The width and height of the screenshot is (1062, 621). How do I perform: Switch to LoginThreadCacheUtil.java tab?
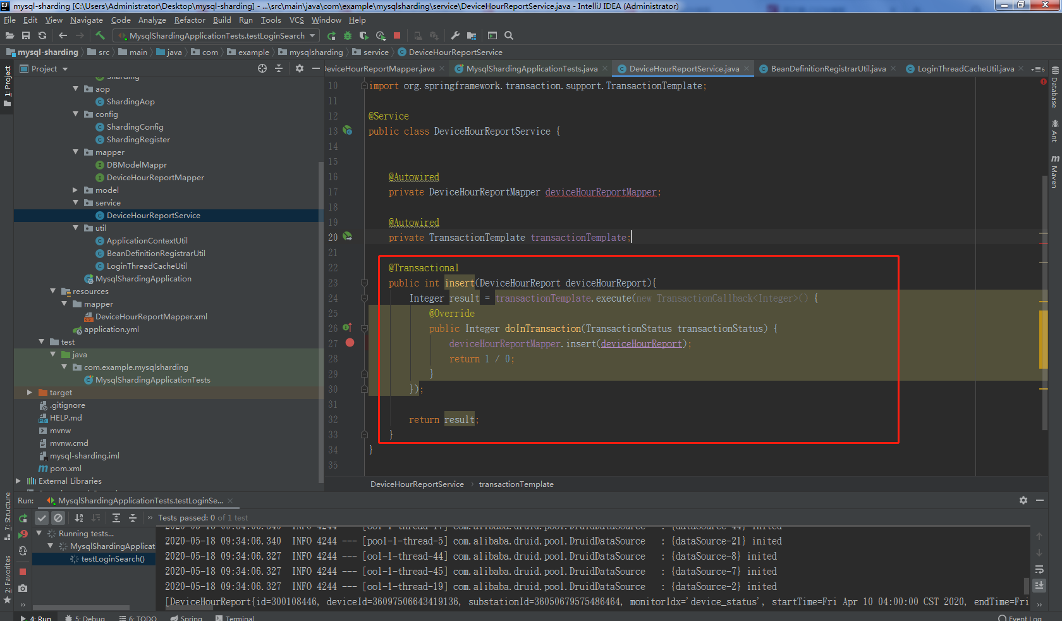pyautogui.click(x=965, y=68)
